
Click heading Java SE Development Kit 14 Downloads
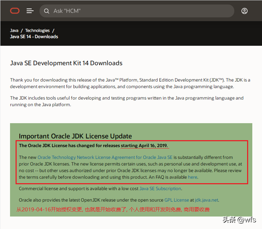(66, 63)
